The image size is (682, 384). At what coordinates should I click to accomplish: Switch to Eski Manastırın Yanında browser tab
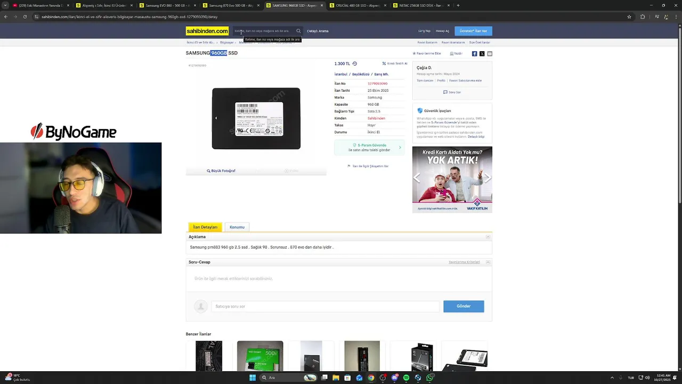[x=40, y=5]
